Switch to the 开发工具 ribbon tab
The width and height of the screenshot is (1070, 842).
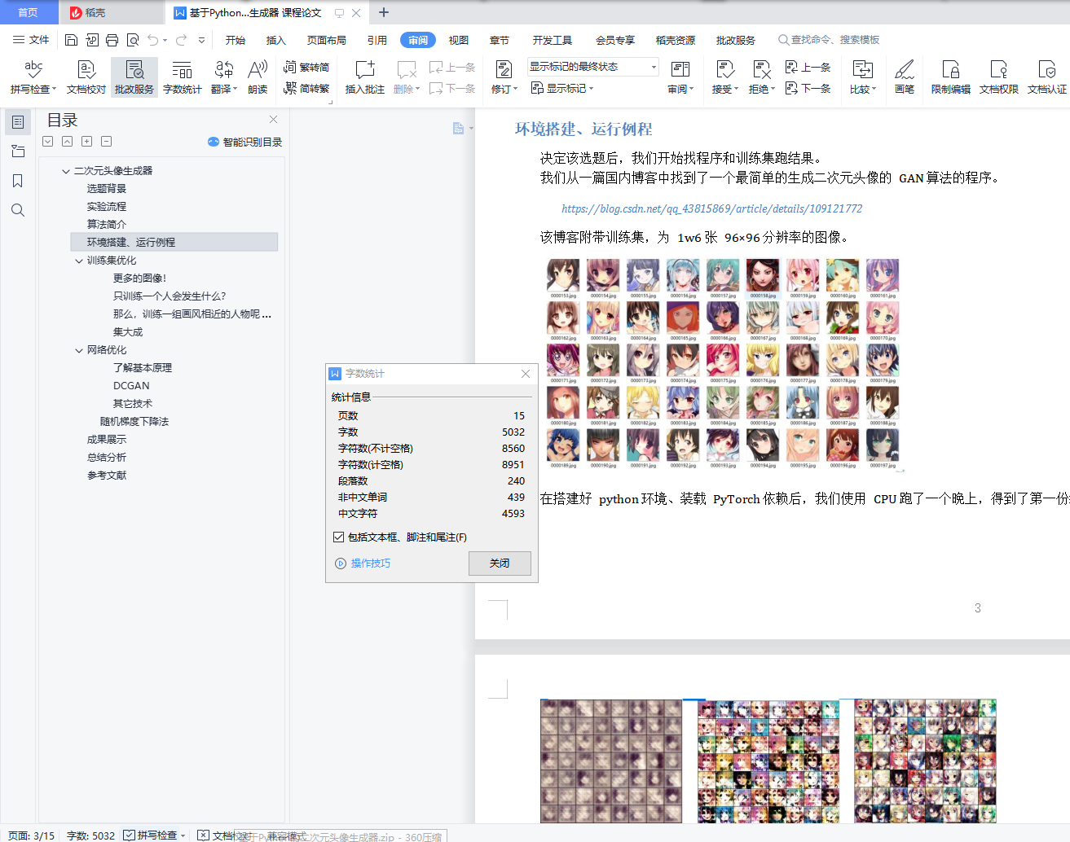pyautogui.click(x=553, y=40)
